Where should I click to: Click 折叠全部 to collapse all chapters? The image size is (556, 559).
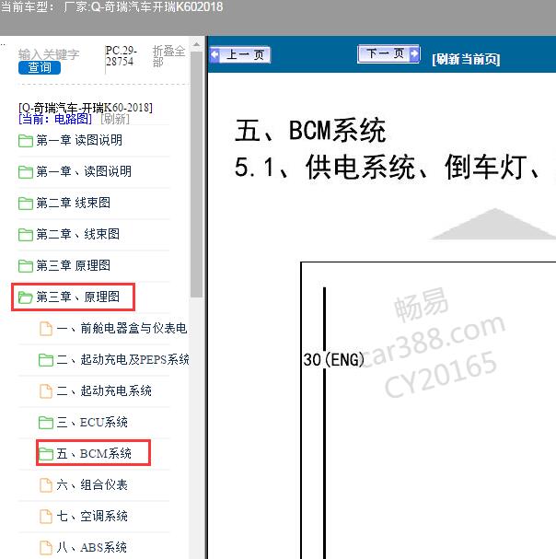tap(168, 56)
